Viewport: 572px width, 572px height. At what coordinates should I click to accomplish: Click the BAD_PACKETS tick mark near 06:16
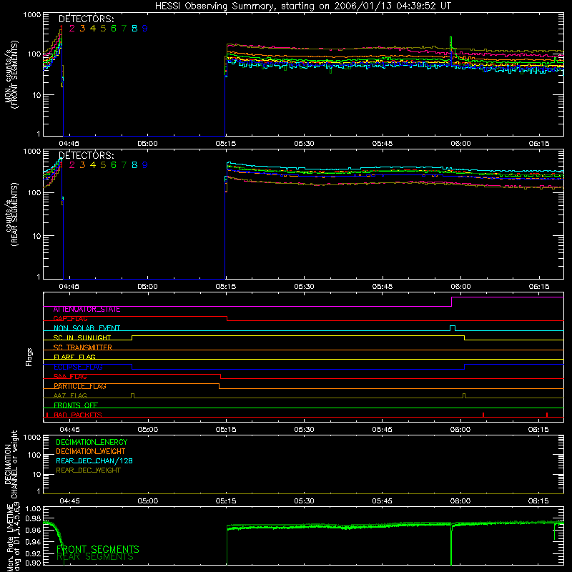pyautogui.click(x=547, y=415)
